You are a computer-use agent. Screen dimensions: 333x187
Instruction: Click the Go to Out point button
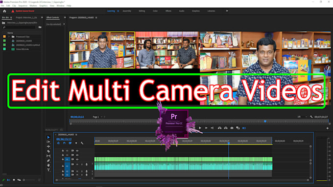point(212,128)
